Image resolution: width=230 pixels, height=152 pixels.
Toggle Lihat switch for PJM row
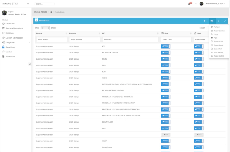point(166,71)
